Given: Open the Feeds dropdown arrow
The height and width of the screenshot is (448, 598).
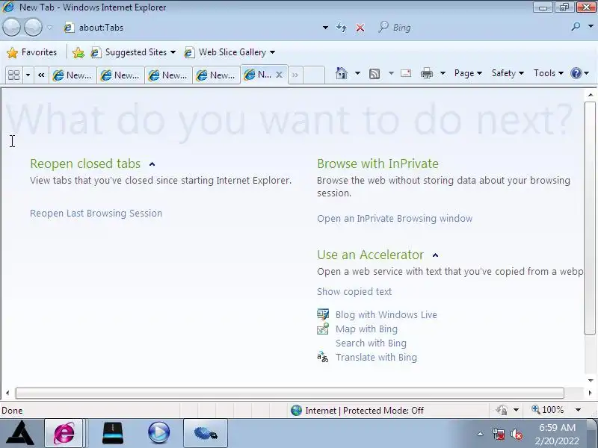Looking at the screenshot, I should [x=391, y=73].
